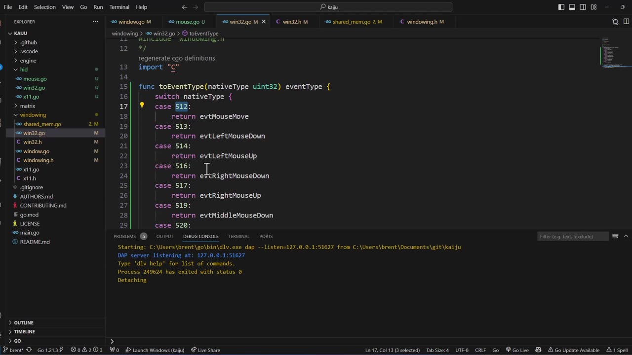Split the editor right
Image resolution: width=632 pixels, height=355 pixels.
tap(626, 22)
